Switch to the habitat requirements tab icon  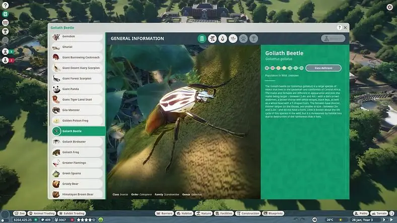[x=212, y=39]
